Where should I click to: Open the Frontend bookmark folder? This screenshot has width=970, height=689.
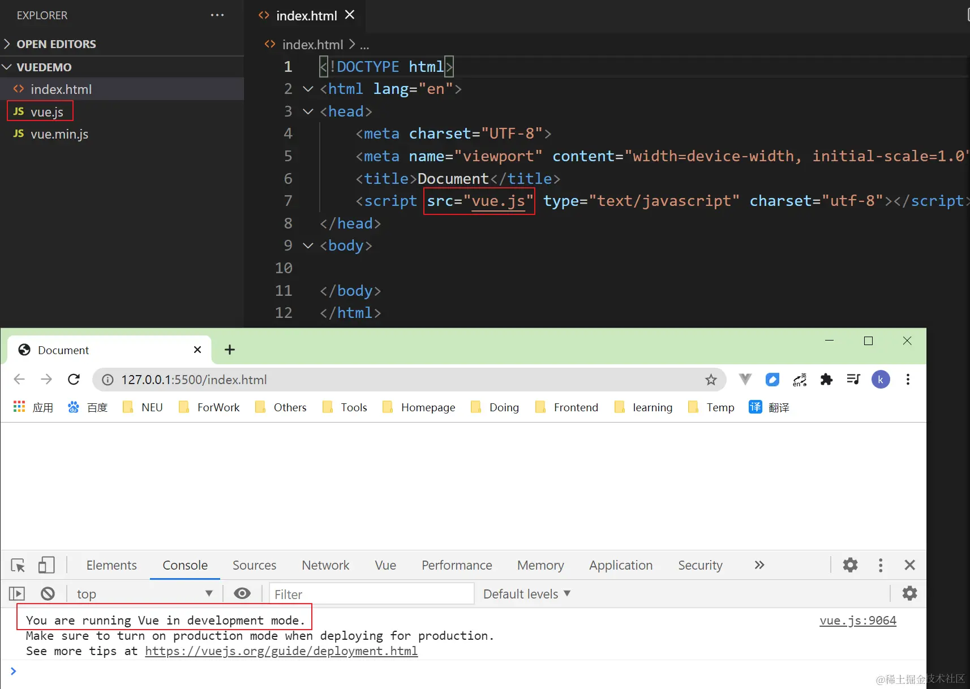pos(566,407)
